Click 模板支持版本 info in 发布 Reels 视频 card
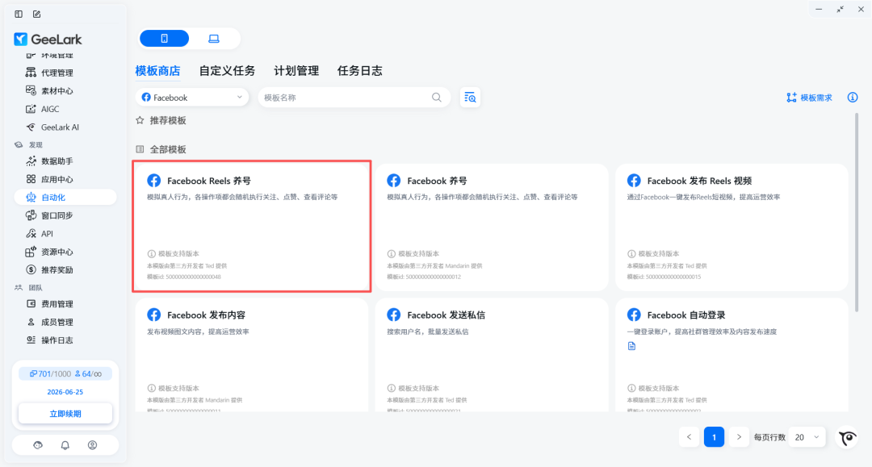The height and width of the screenshot is (467, 872). (x=653, y=254)
